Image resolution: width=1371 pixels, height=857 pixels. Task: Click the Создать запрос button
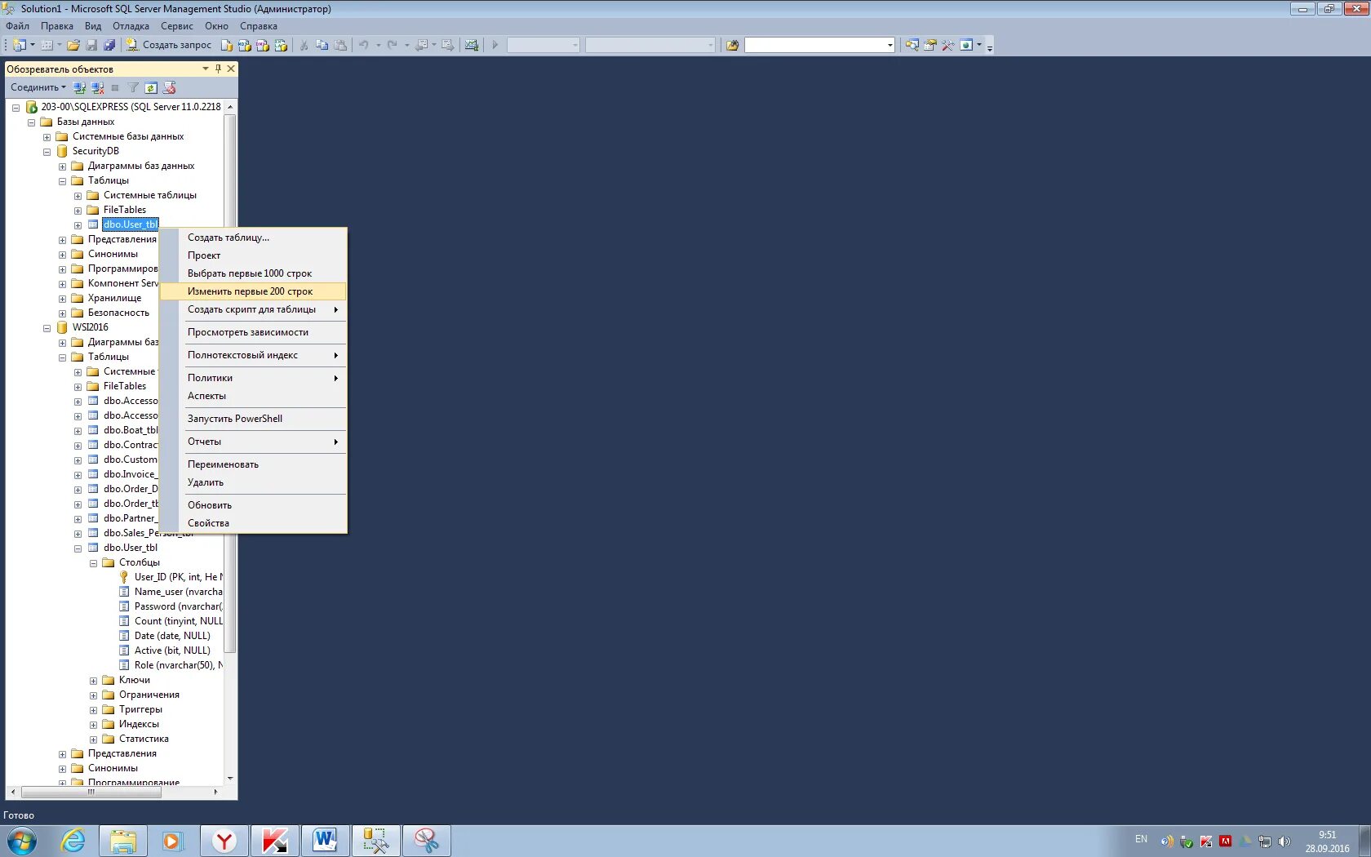169,45
